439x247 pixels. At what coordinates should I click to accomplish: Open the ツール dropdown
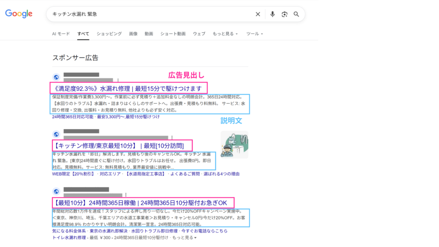(255, 33)
